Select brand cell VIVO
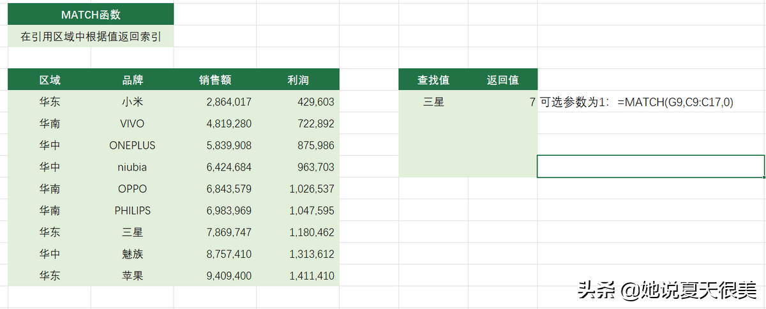The width and height of the screenshot is (766, 309). [132, 123]
